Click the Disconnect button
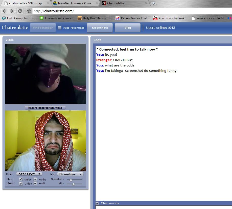 (100, 28)
